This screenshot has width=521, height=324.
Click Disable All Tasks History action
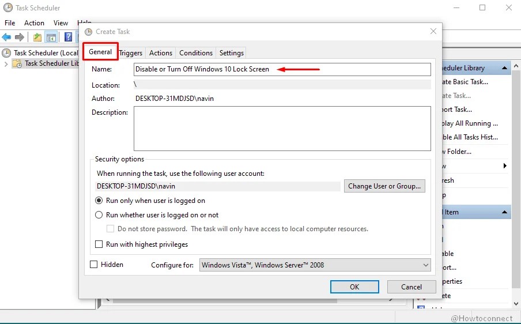[x=470, y=137]
